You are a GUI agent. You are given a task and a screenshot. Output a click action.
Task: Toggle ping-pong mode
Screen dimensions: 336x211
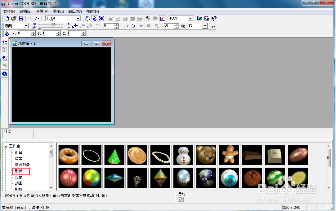125,26
